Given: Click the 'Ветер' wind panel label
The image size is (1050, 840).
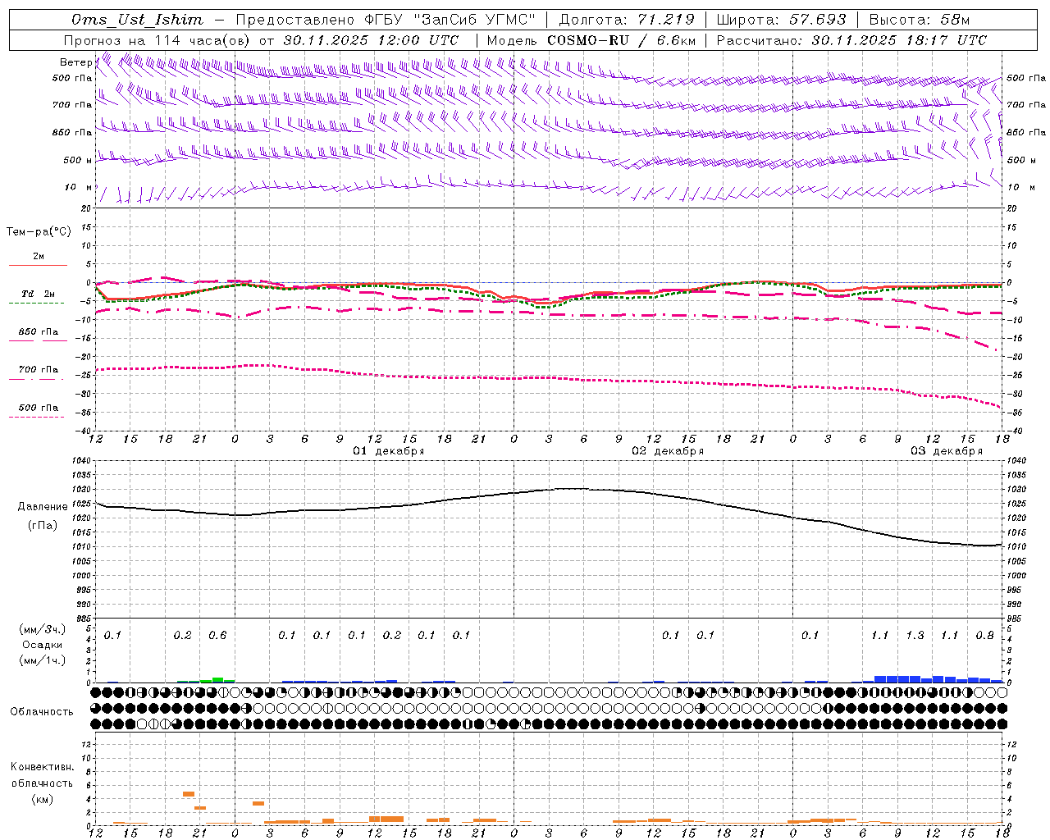Looking at the screenshot, I should [75, 62].
